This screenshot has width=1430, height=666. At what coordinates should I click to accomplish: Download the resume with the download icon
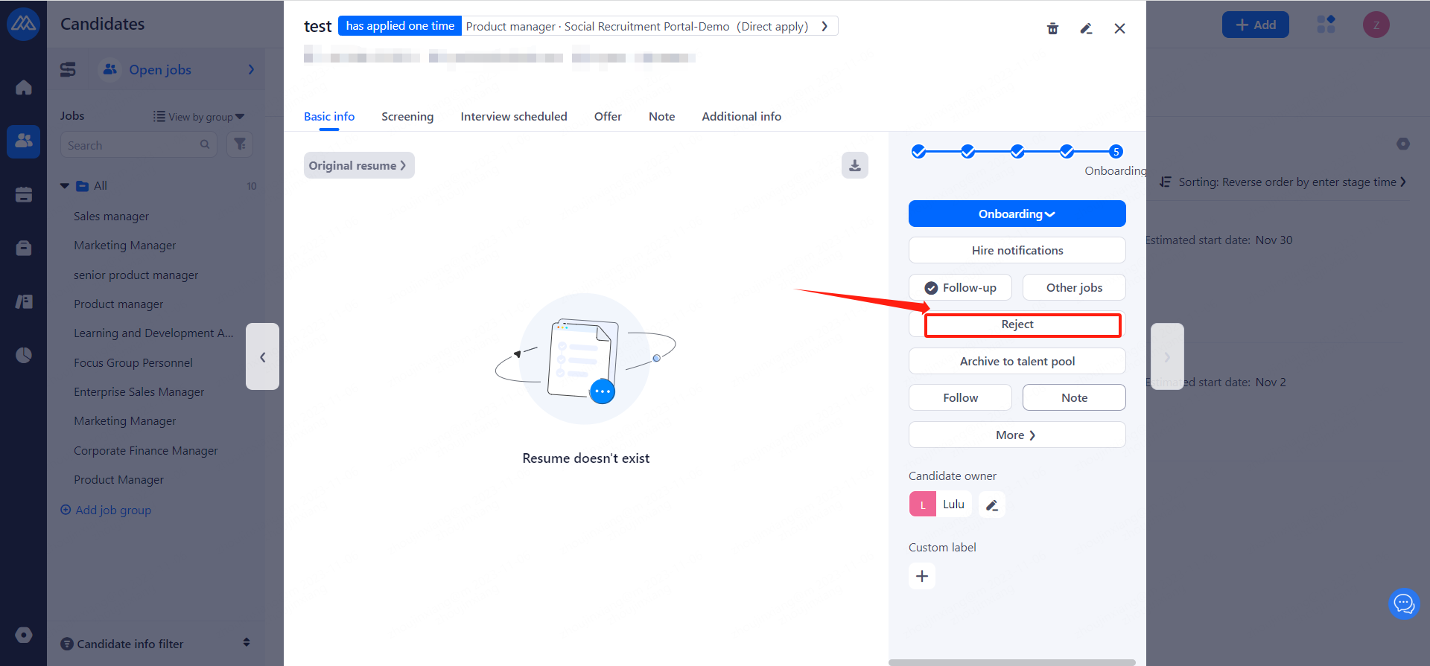pyautogui.click(x=854, y=165)
